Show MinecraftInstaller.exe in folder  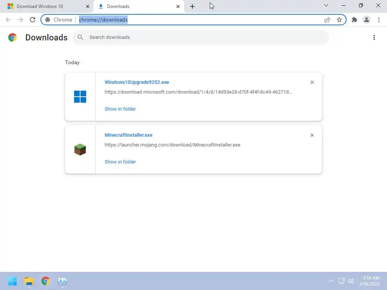(120, 162)
